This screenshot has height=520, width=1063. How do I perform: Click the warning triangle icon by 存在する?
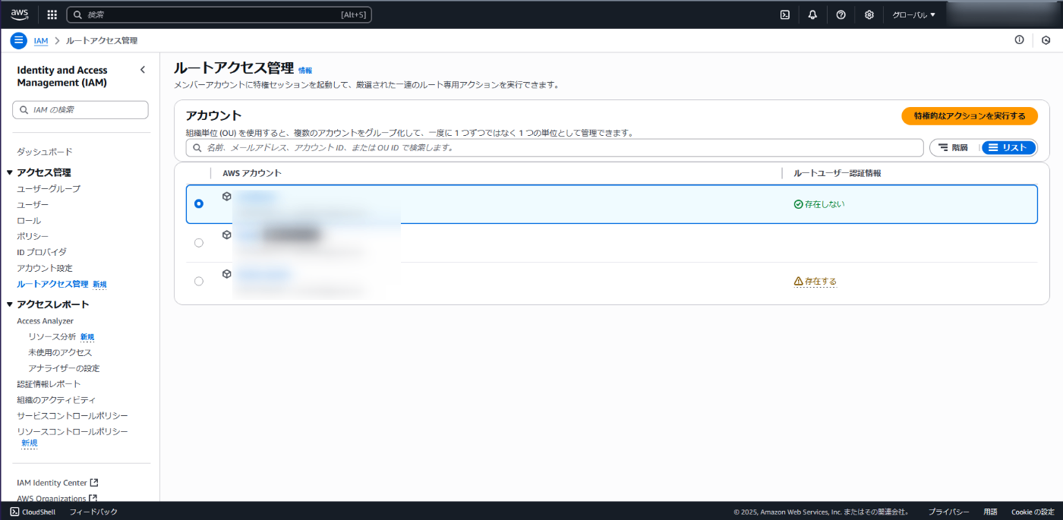[798, 281]
